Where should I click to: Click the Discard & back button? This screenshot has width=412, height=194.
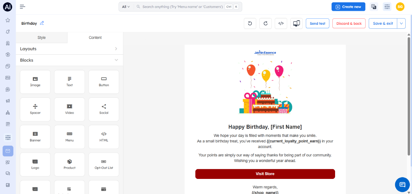point(349,23)
